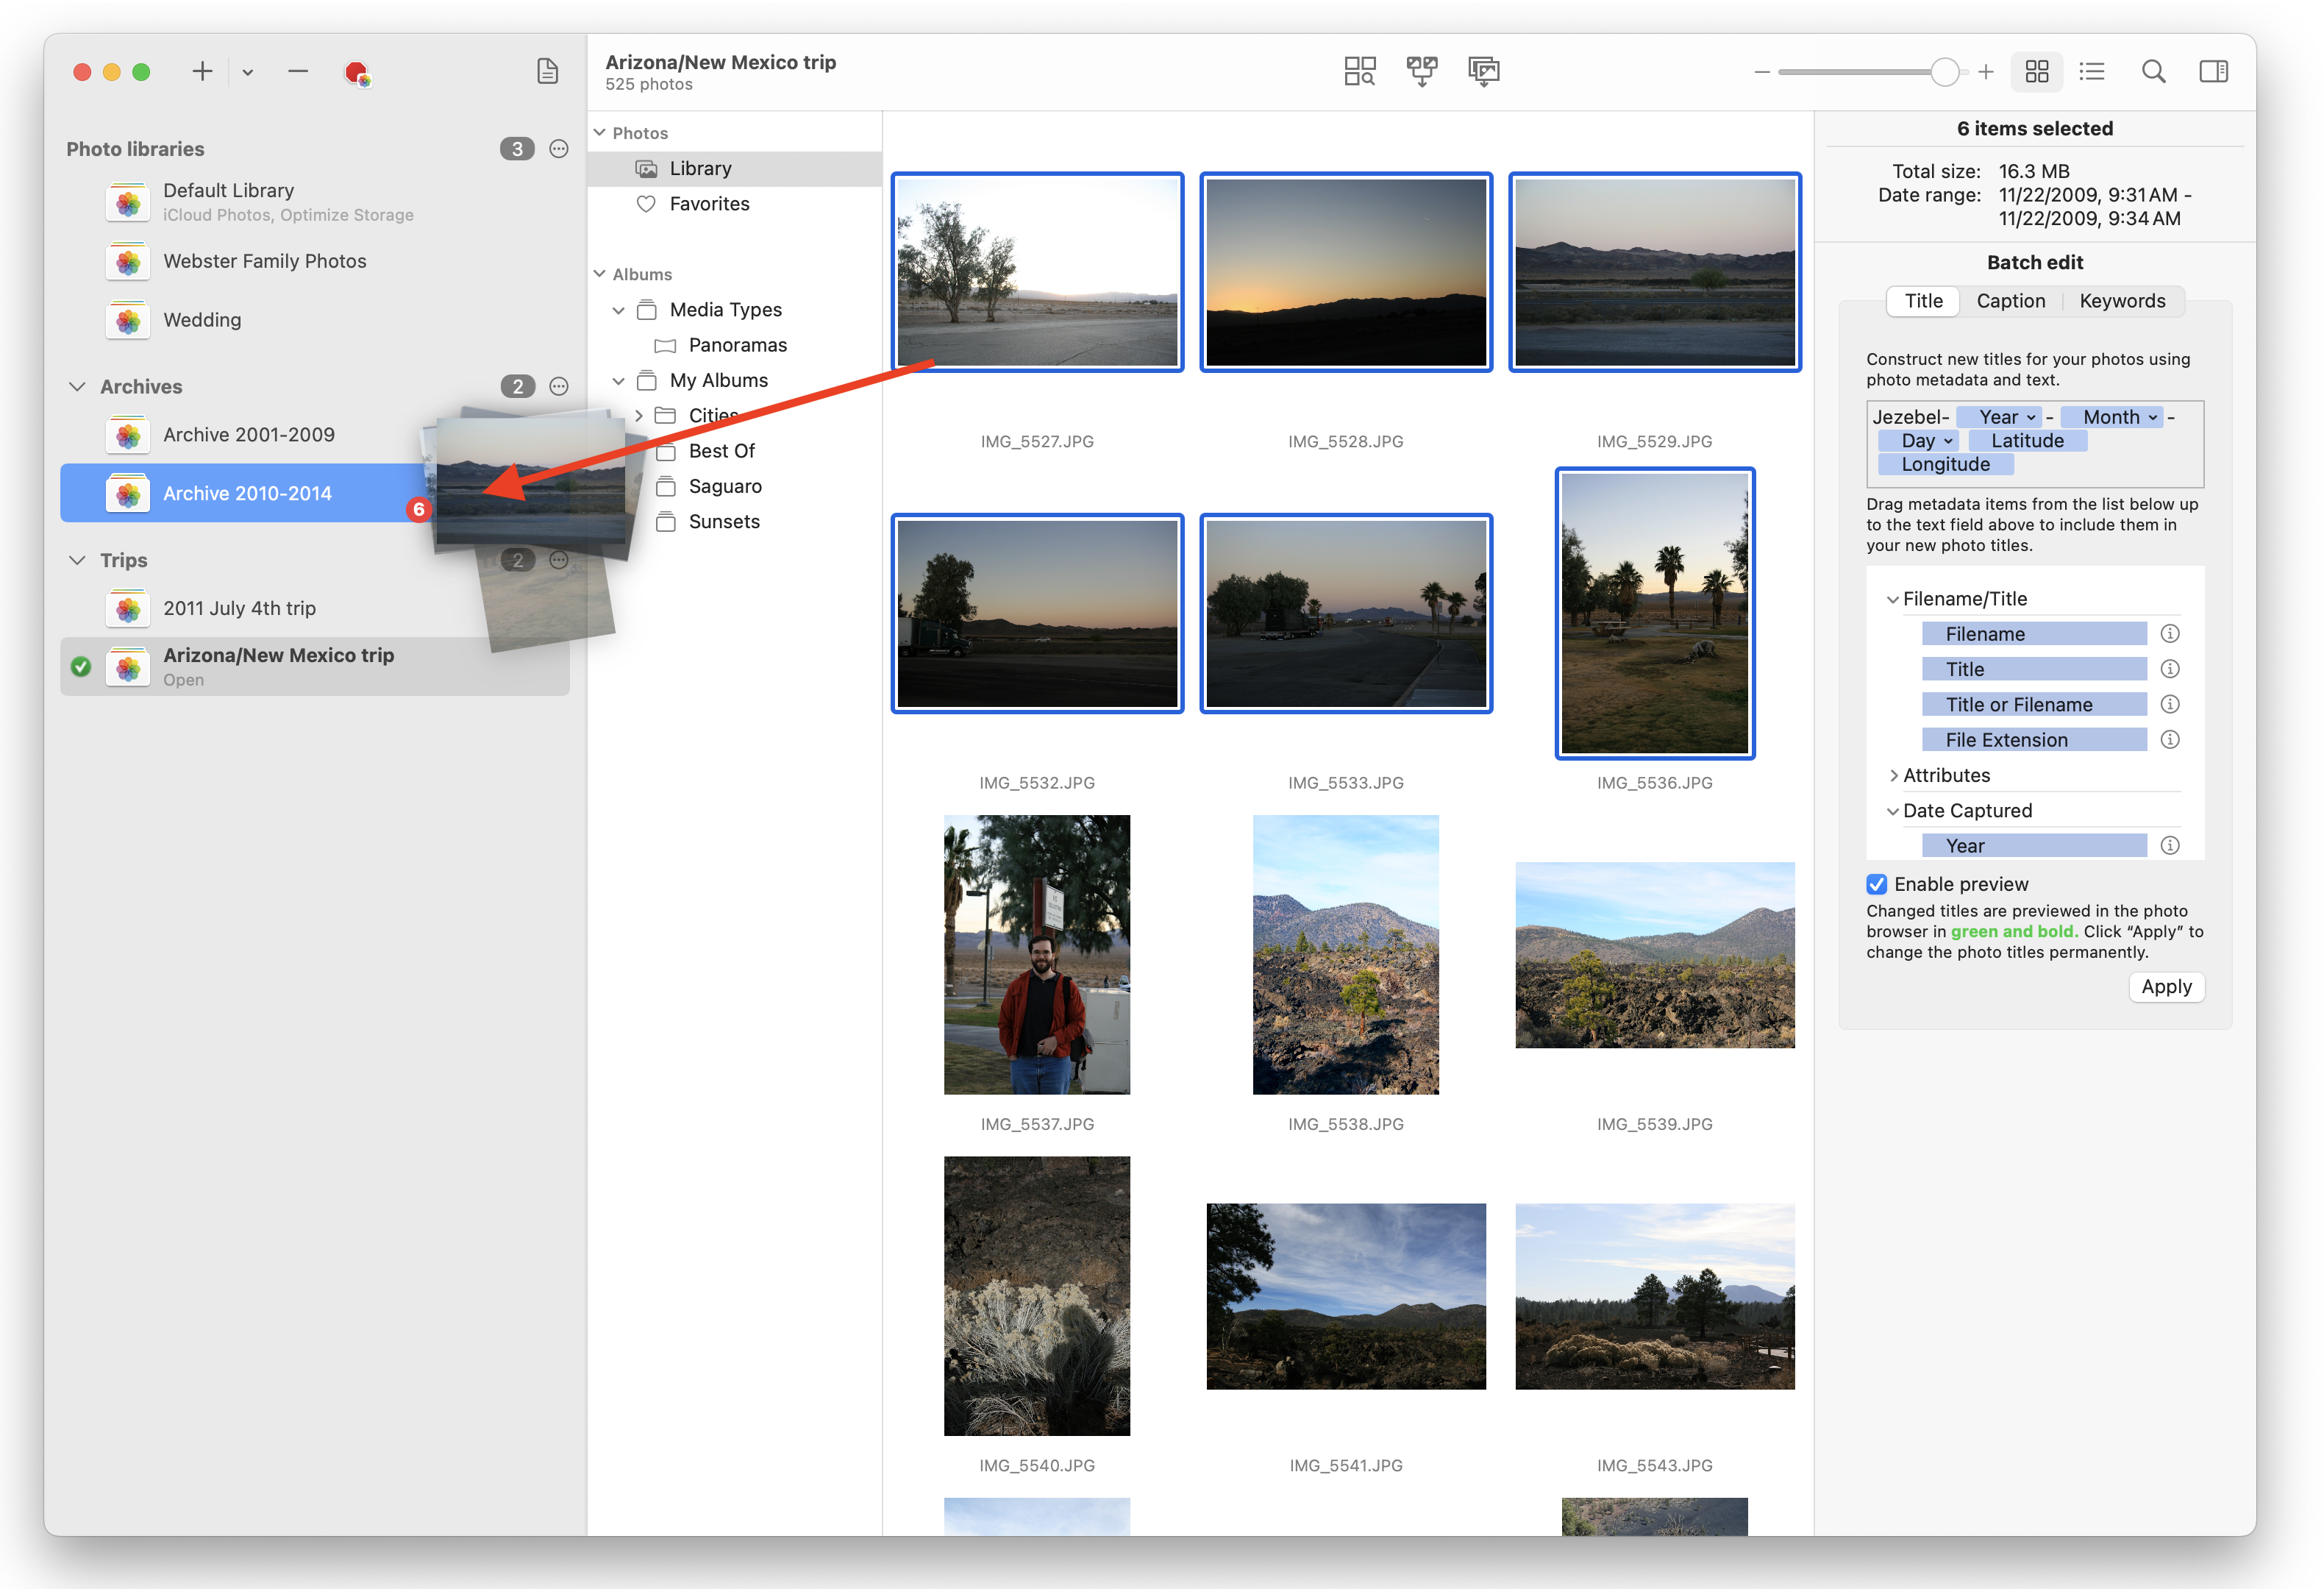
Task: Switch to the Caption tab
Action: 2010,301
